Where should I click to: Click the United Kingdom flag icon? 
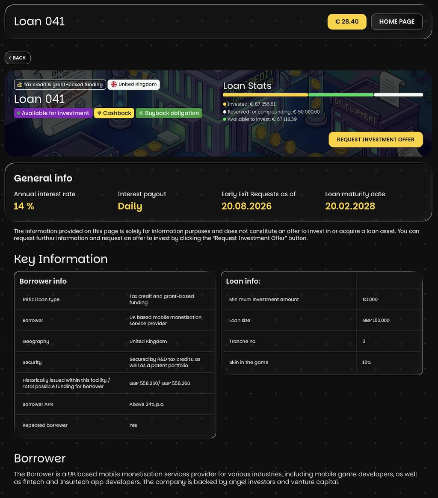click(114, 85)
